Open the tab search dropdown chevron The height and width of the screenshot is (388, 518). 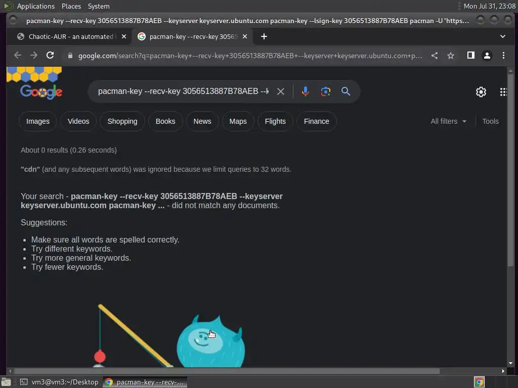coord(502,36)
